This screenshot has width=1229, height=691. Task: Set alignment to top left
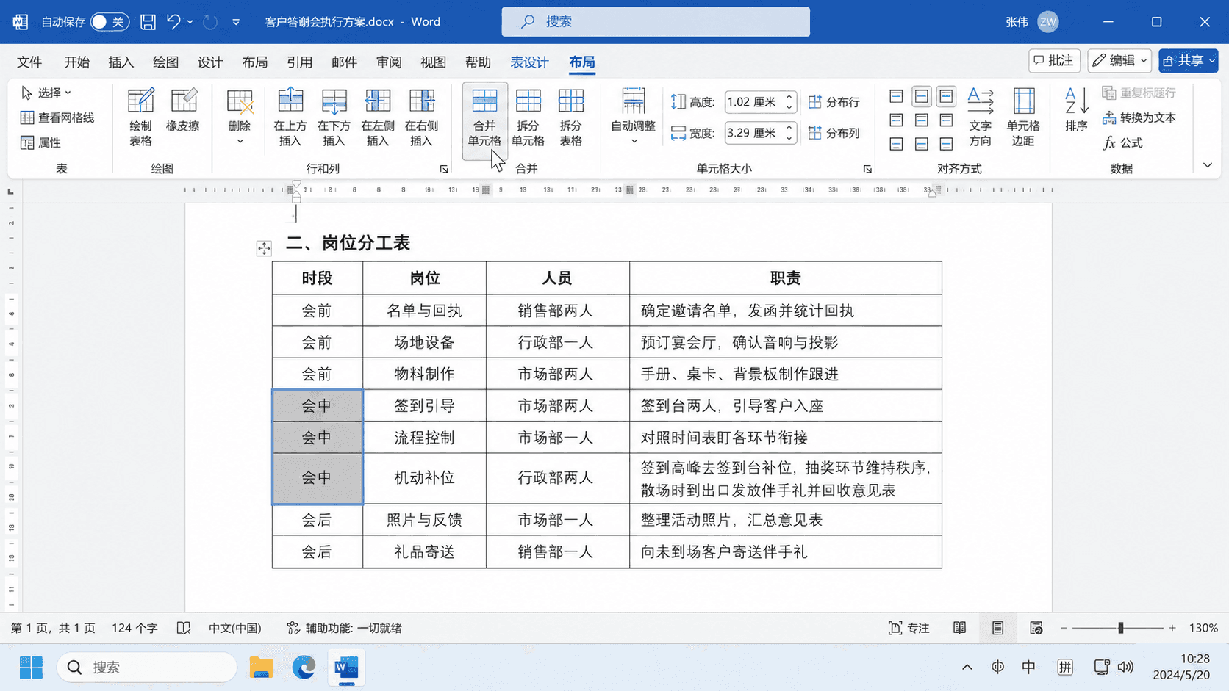(x=896, y=96)
